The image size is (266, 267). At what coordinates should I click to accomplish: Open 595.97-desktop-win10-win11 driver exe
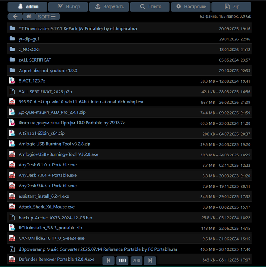pyautogui.click(x=82, y=102)
